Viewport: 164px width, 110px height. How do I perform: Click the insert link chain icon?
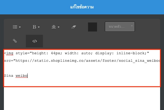tap(15, 41)
